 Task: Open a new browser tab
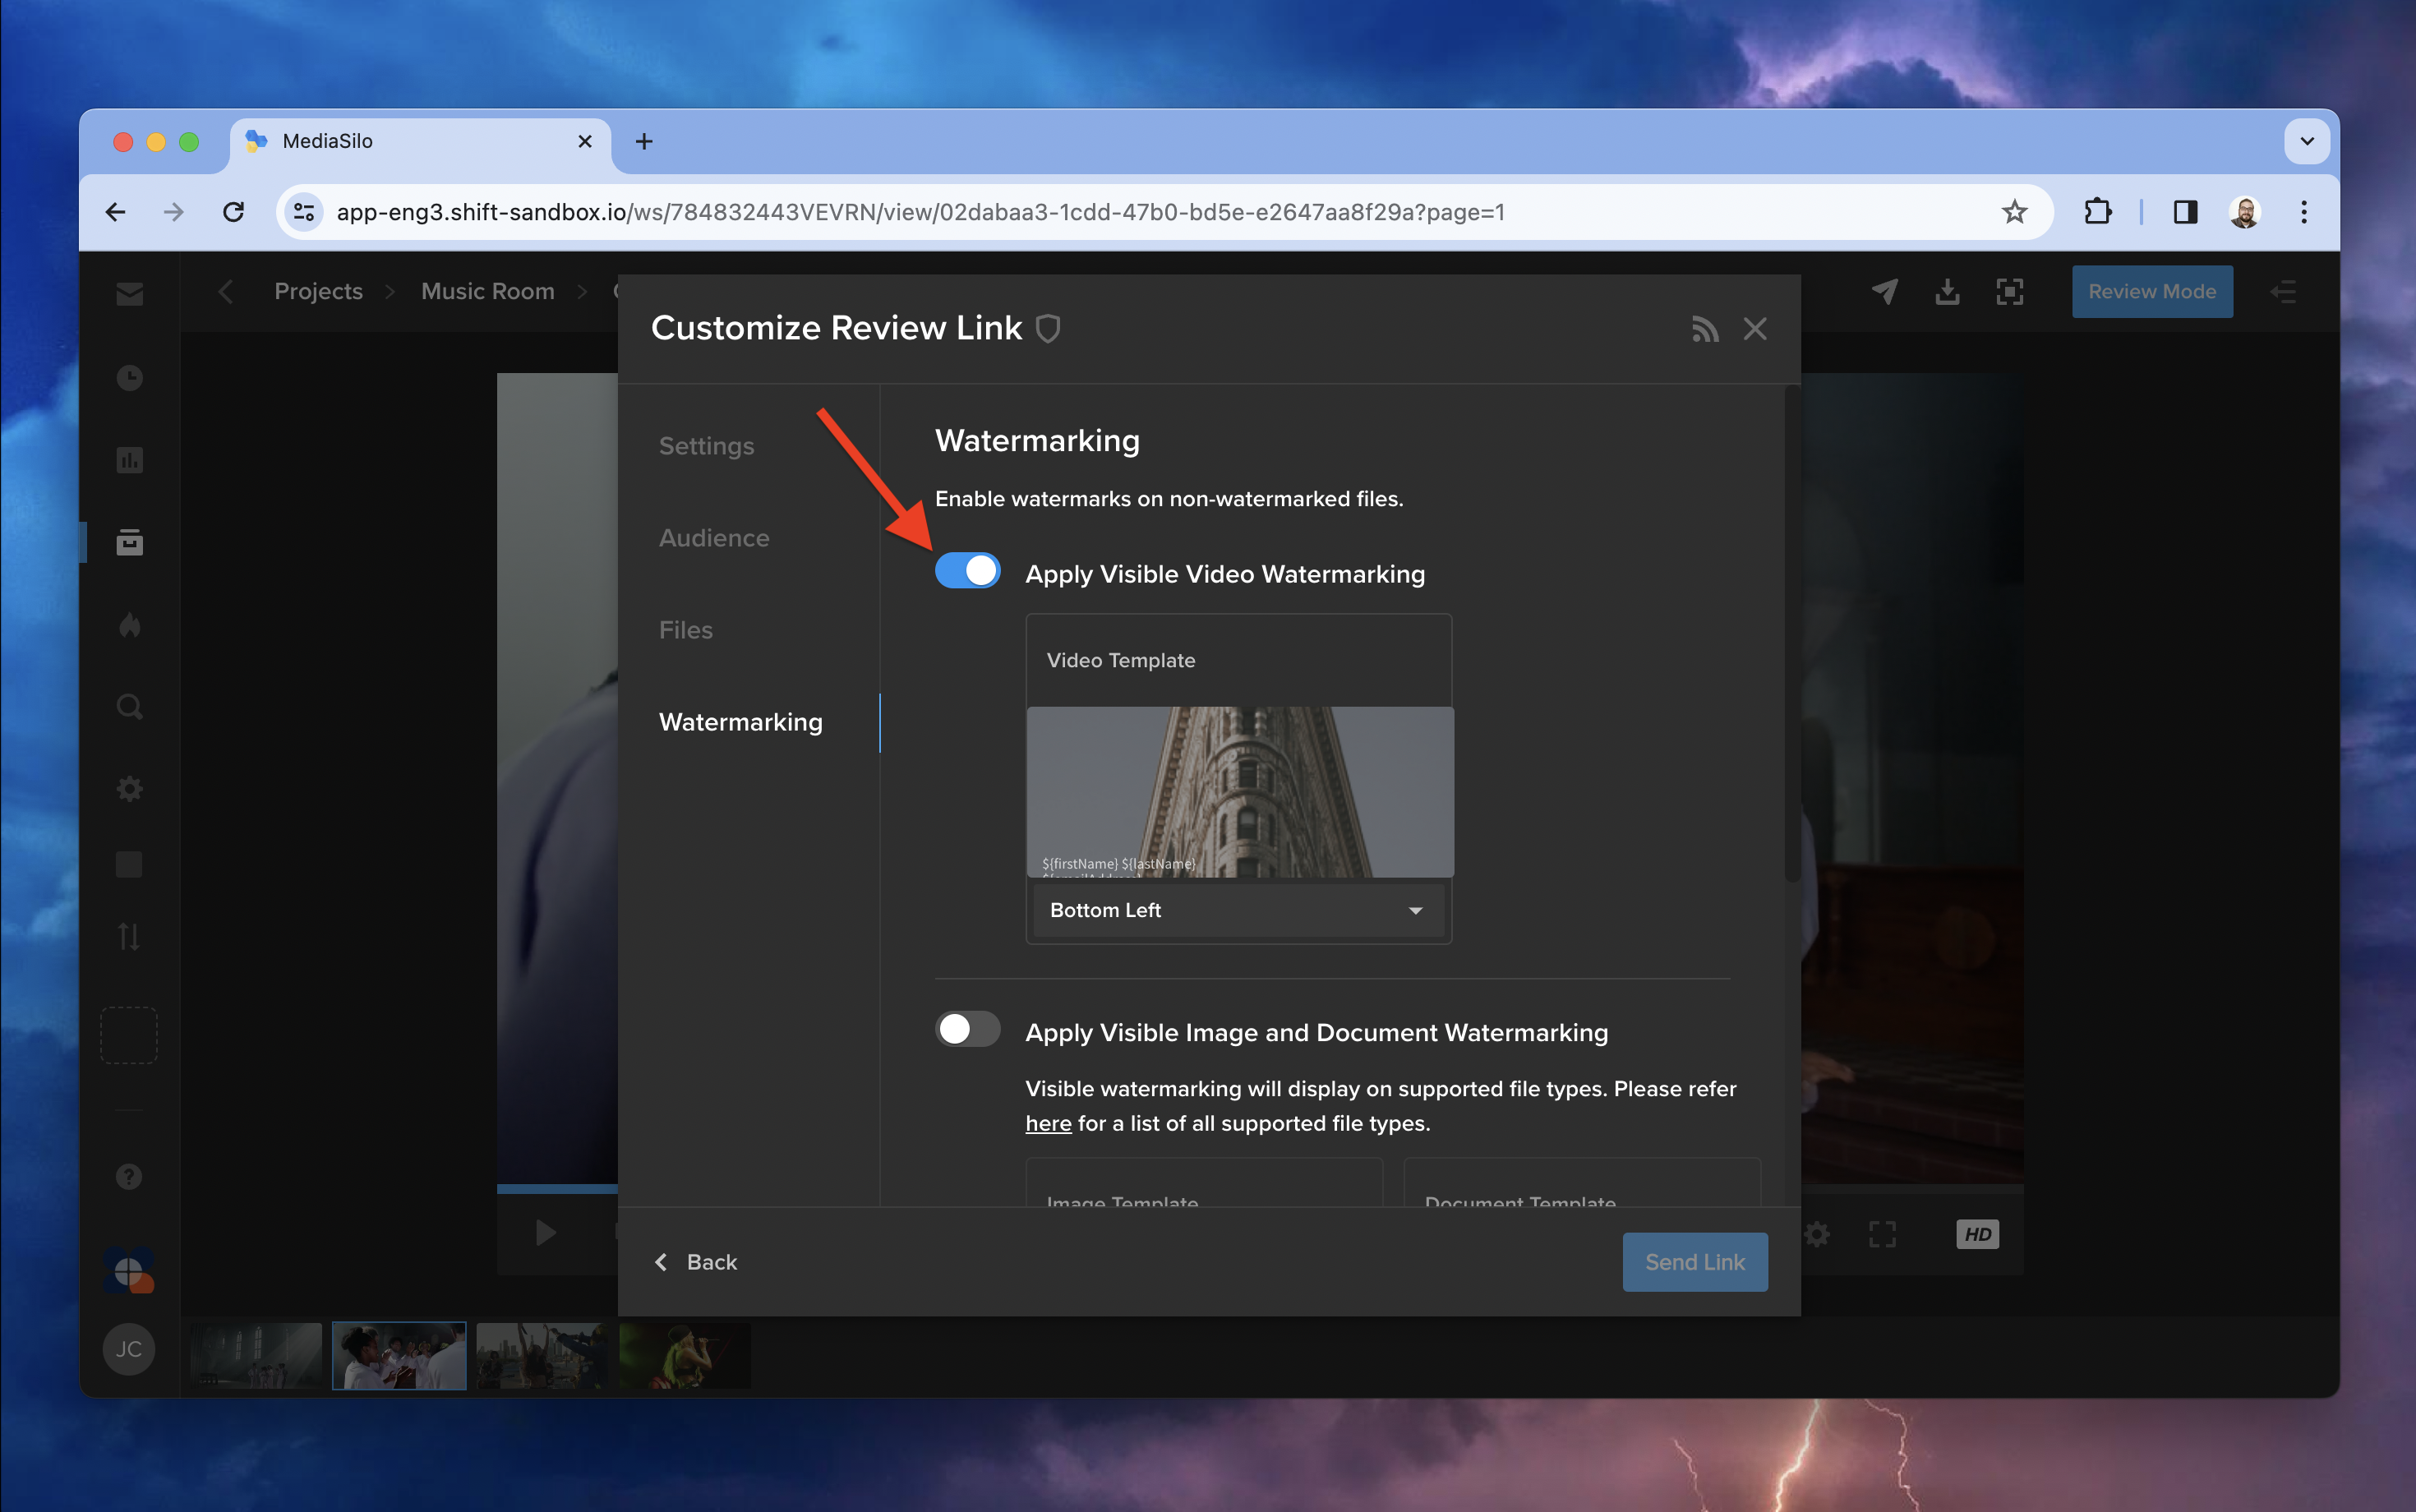[644, 141]
